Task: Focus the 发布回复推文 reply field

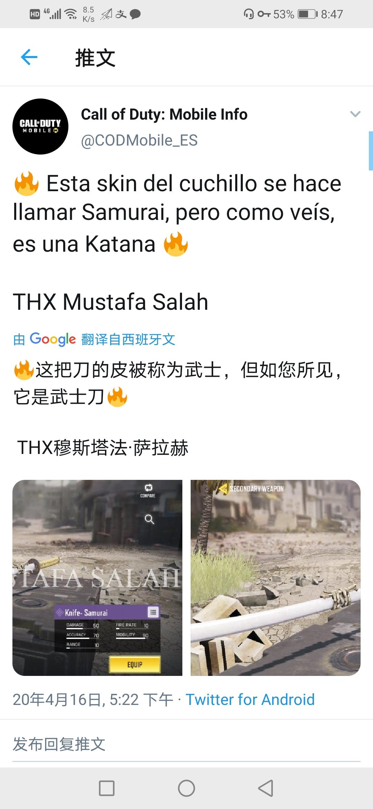Action: [186, 744]
